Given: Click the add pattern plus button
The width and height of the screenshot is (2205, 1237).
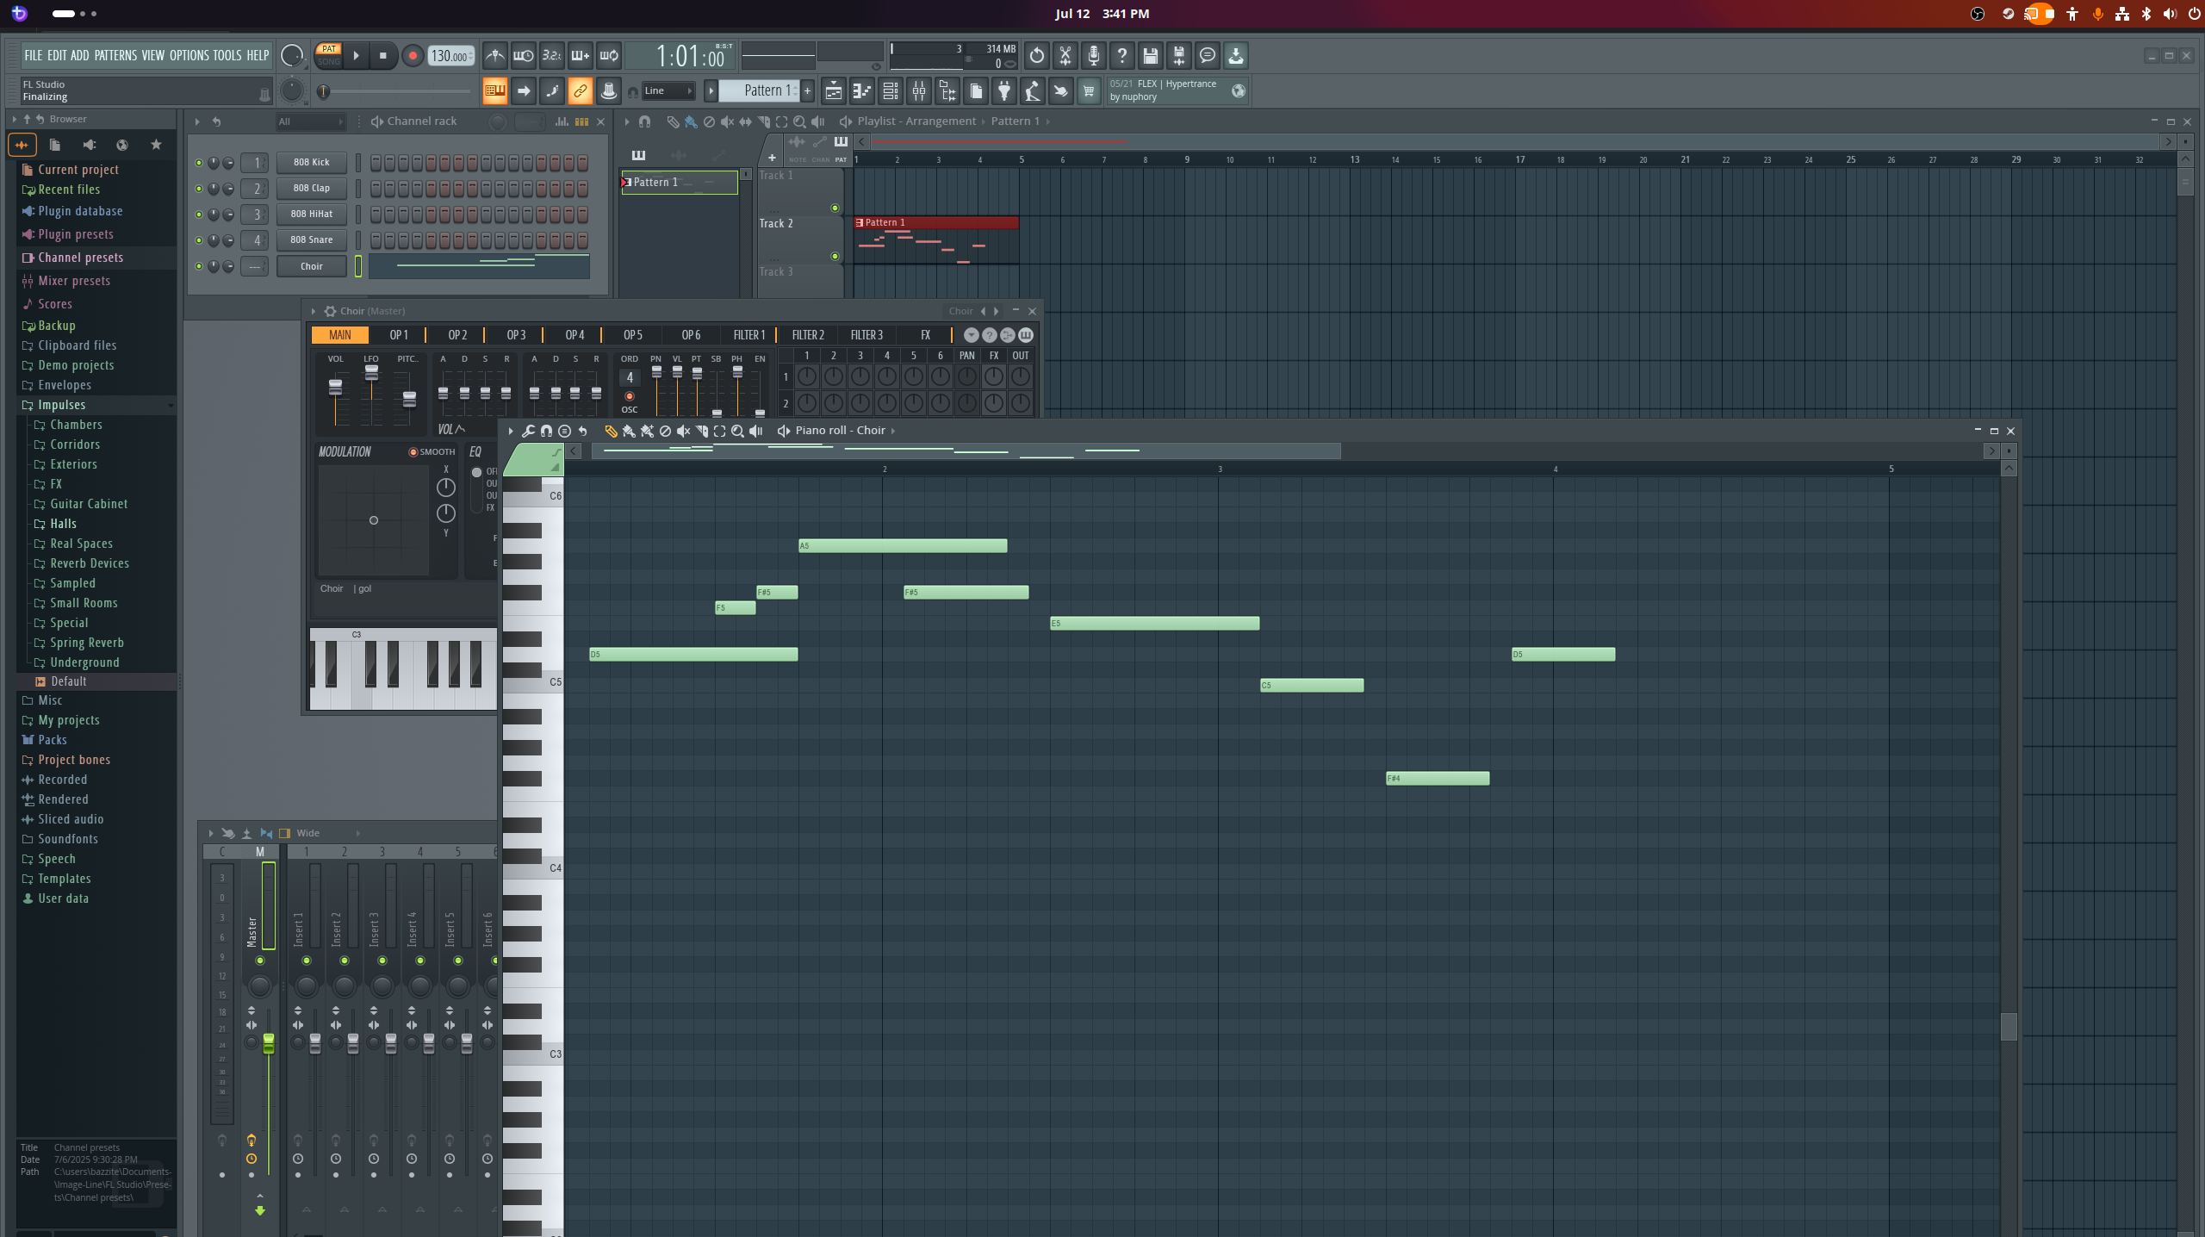Looking at the screenshot, I should [x=807, y=90].
